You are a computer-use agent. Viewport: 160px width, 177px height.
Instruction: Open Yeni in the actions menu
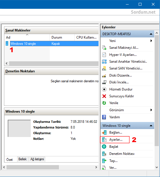[x=112, y=41]
